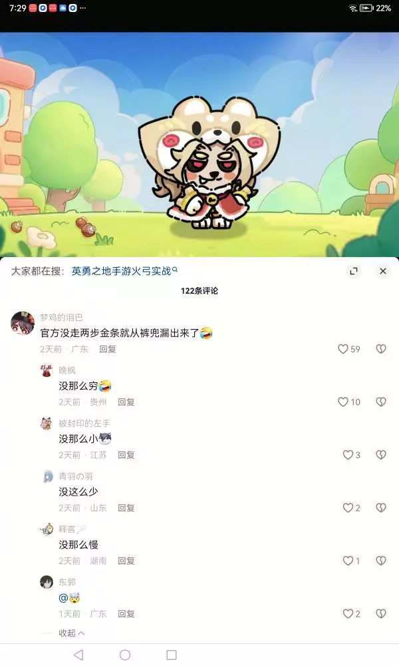Tap the Android back navigation button
This screenshot has height=666, width=399.
[x=78, y=655]
